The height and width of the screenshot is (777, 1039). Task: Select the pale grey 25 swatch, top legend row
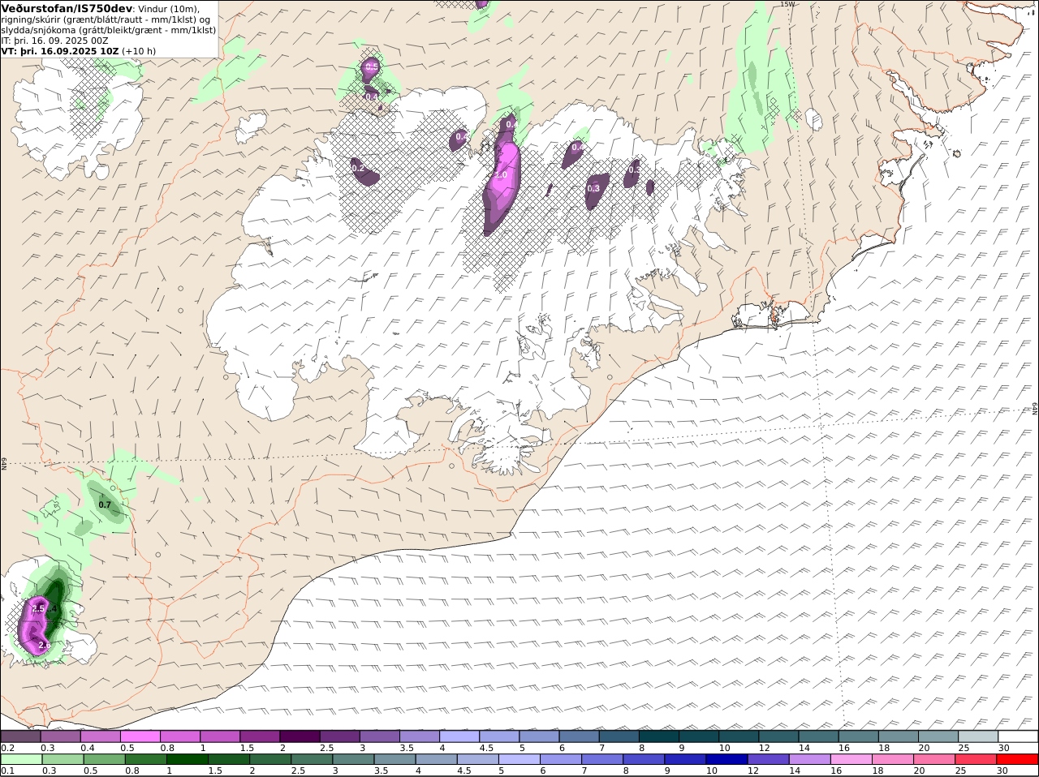979,736
